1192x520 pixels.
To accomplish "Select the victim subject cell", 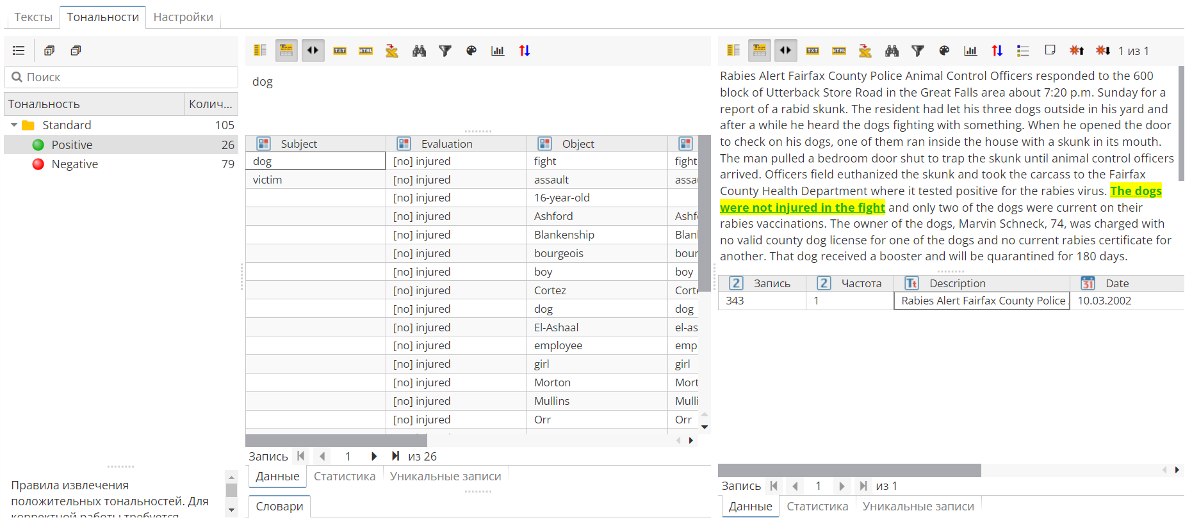I will (316, 180).
